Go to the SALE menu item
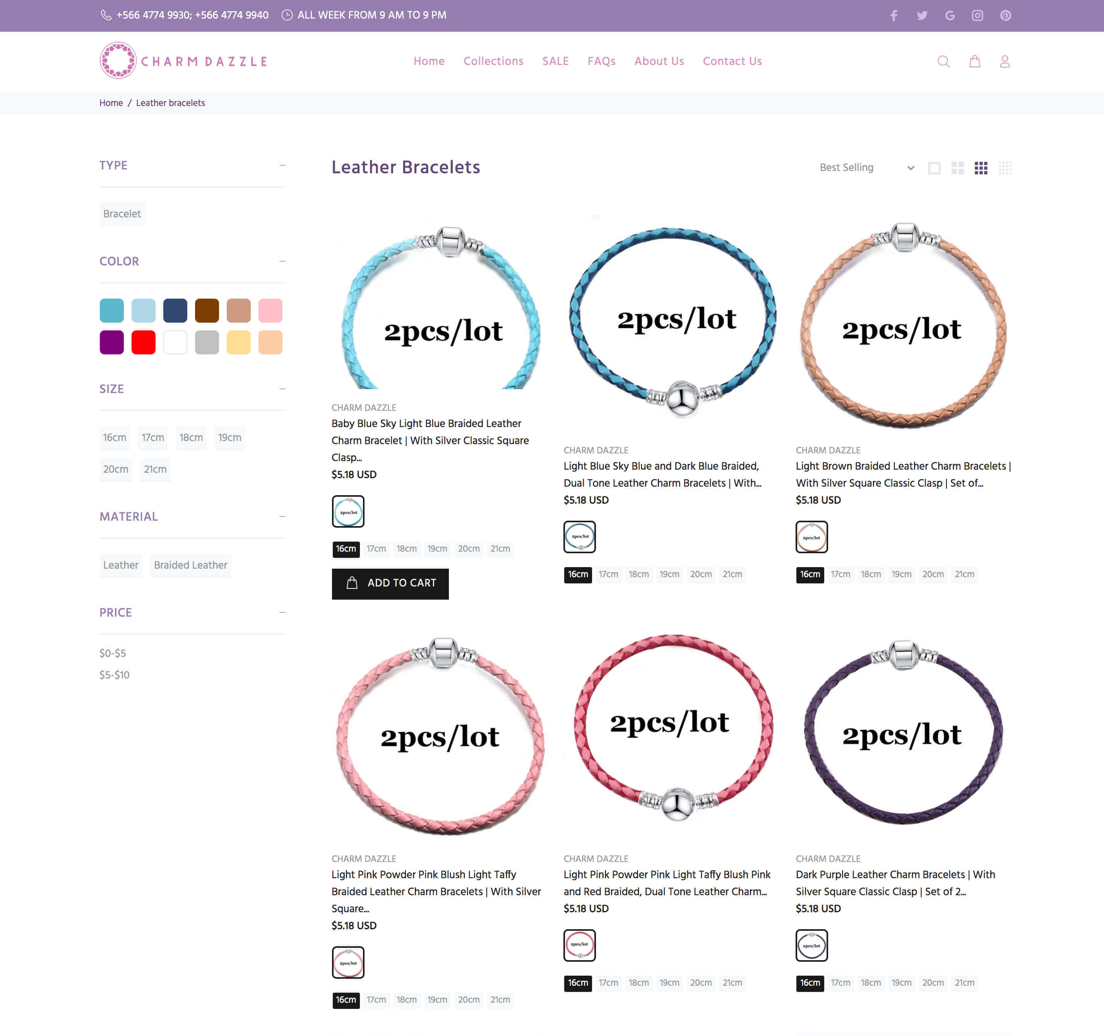Image resolution: width=1104 pixels, height=1036 pixels. click(x=555, y=61)
